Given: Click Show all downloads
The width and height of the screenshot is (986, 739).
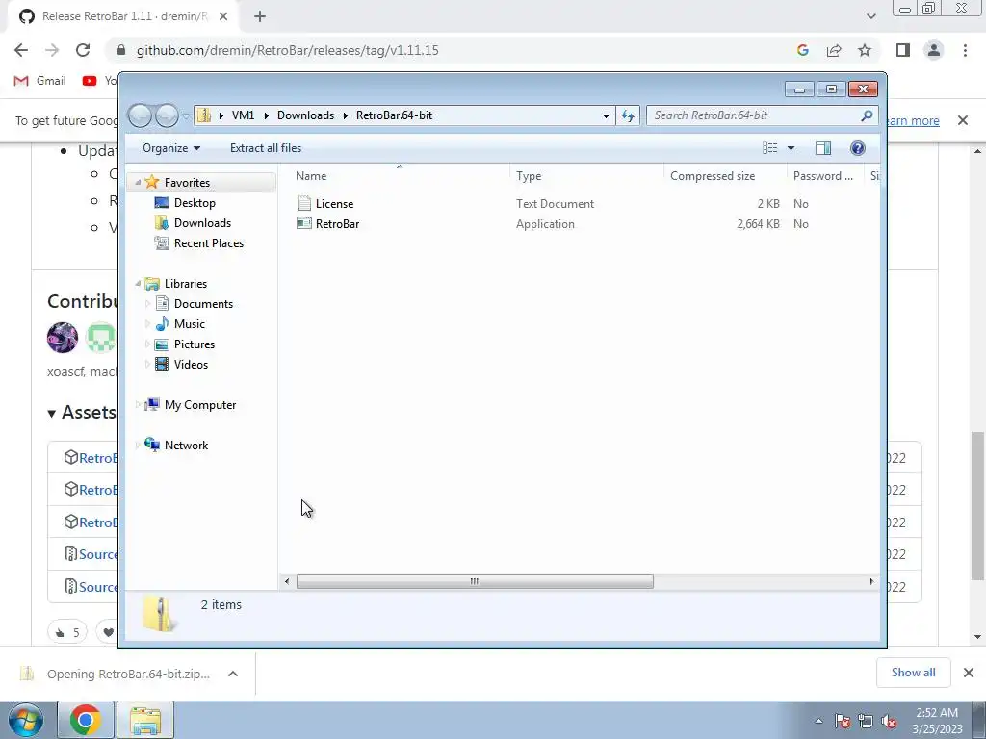Looking at the screenshot, I should [913, 673].
